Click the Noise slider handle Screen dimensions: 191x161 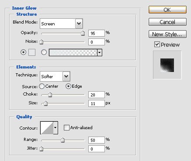coord(42,42)
